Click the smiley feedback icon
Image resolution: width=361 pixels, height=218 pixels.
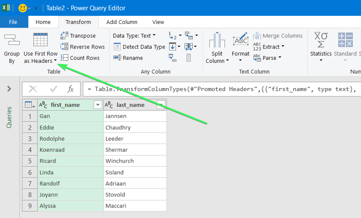click(23, 8)
